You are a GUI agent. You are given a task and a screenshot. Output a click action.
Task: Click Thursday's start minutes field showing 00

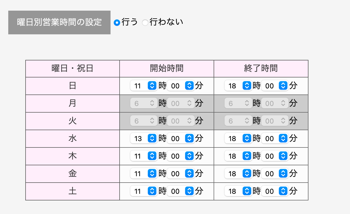pos(176,156)
